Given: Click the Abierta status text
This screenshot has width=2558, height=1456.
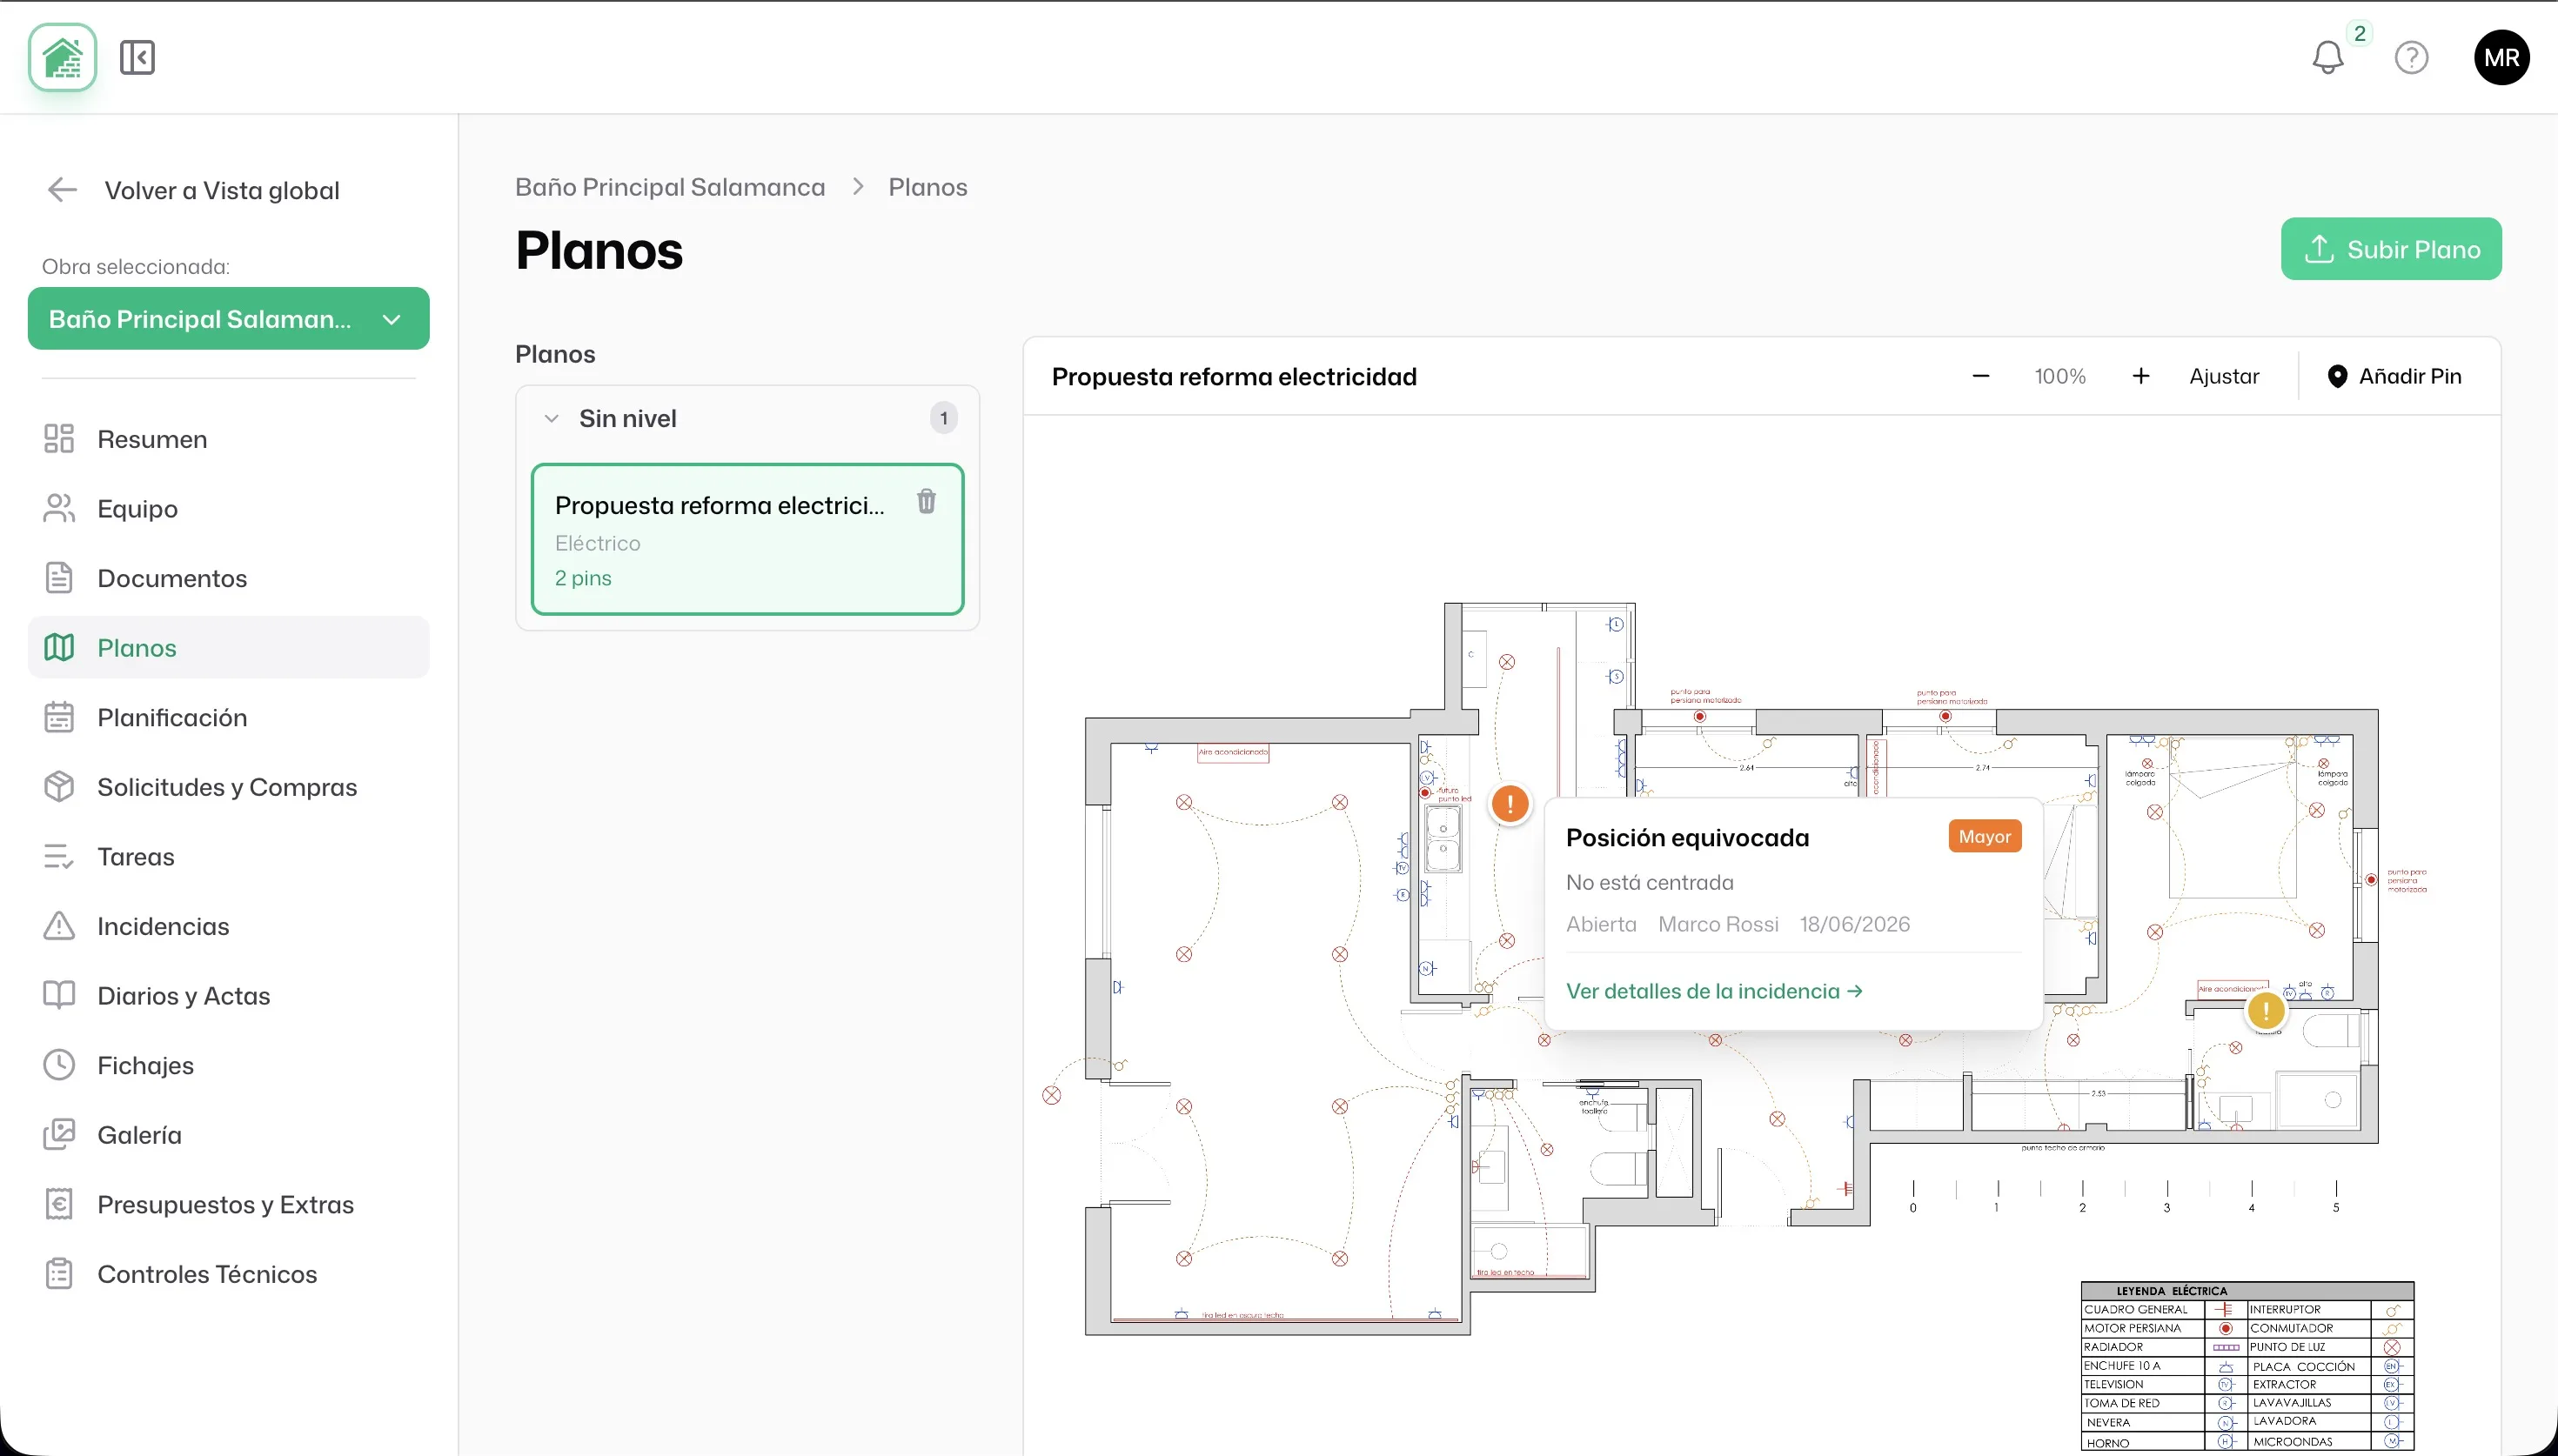Looking at the screenshot, I should [x=1601, y=924].
